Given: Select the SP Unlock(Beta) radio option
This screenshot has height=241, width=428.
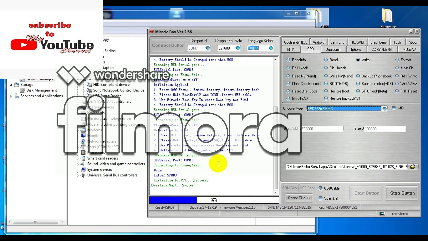Looking at the screenshot, I should click(x=358, y=91).
